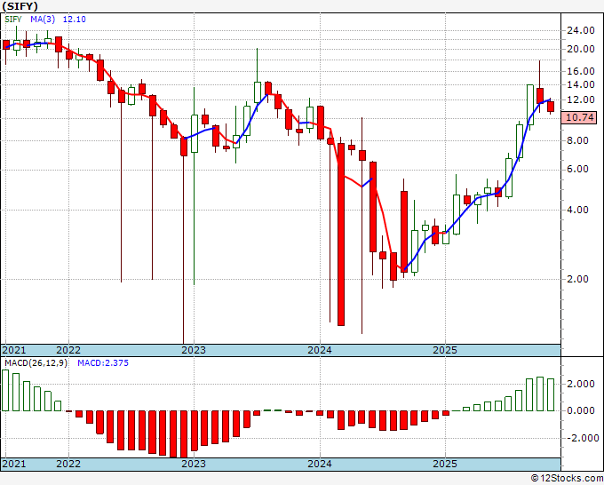Click the latest red candlestick near 10.74
This screenshot has height=485, width=604.
(x=551, y=107)
